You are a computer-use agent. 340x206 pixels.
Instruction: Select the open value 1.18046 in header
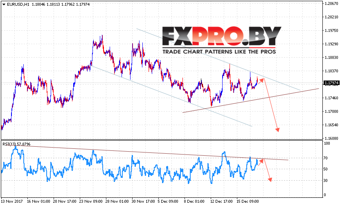[x=38, y=4]
